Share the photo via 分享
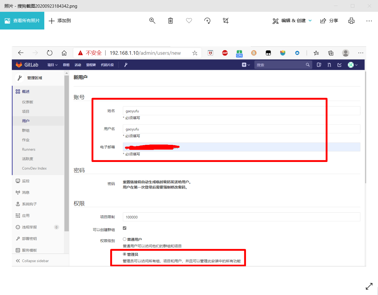 pyautogui.click(x=329, y=21)
